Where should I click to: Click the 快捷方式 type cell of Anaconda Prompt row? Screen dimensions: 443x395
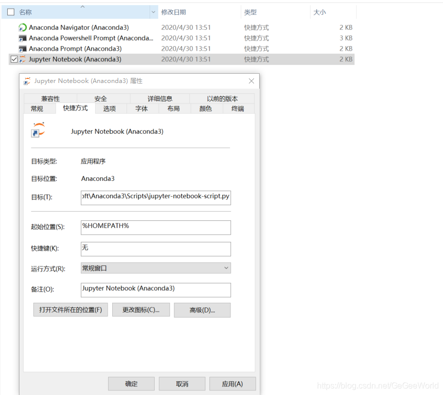[x=257, y=49]
